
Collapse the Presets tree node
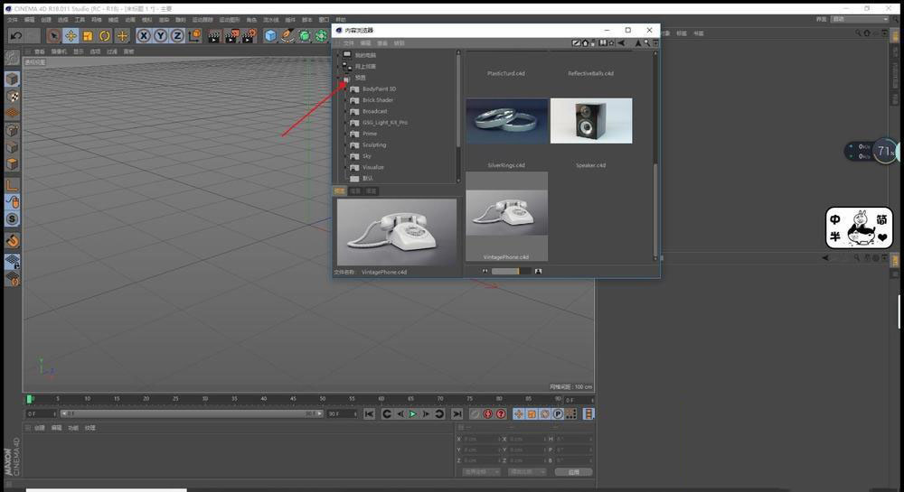click(x=338, y=78)
